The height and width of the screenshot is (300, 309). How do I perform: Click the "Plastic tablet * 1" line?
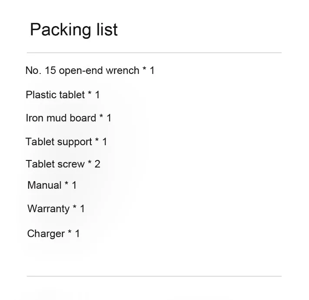[63, 95]
